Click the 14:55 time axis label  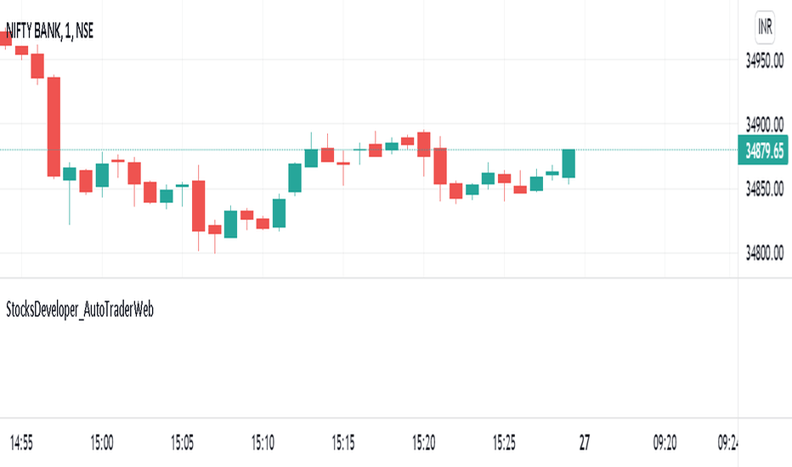point(21,442)
